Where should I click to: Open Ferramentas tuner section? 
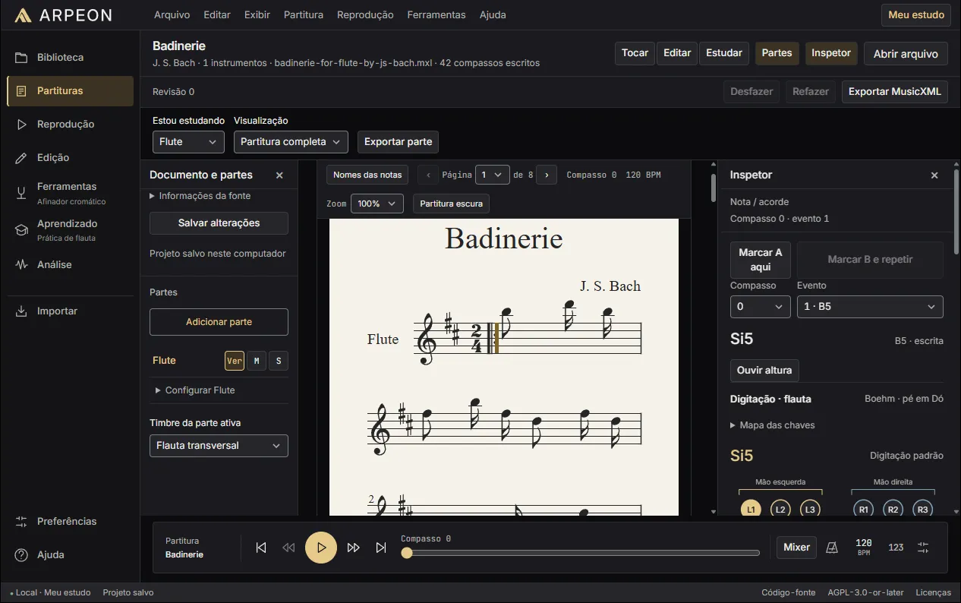70,193
